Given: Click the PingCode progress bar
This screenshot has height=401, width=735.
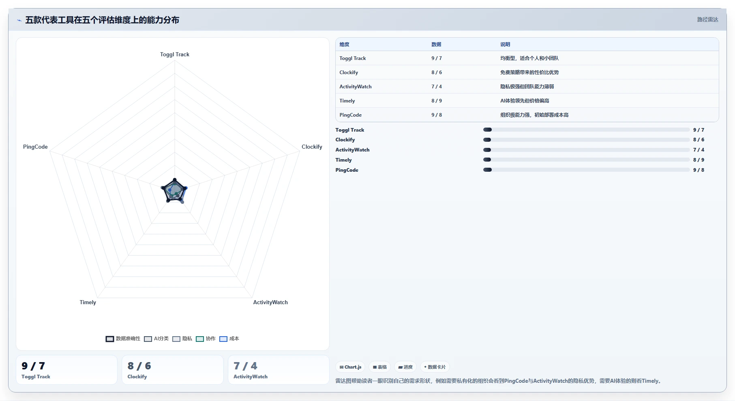Looking at the screenshot, I should click(x=586, y=170).
